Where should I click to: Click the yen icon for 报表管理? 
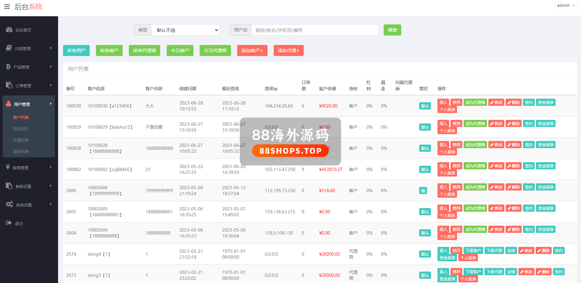pyautogui.click(x=8, y=167)
